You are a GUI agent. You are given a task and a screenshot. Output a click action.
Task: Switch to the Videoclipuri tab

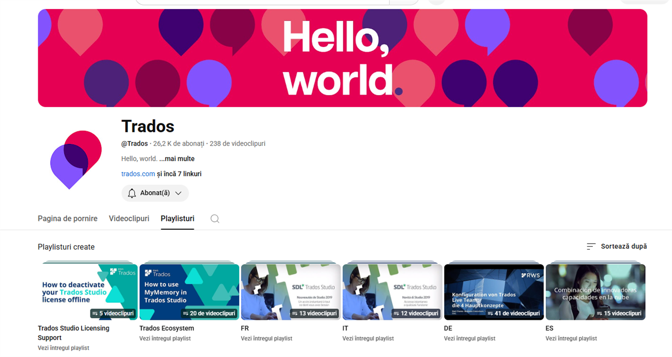pos(129,219)
